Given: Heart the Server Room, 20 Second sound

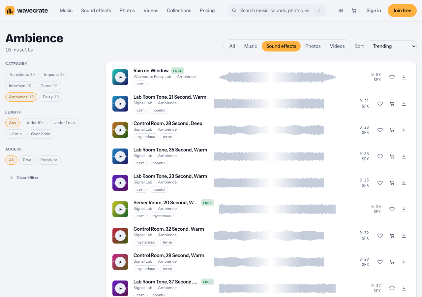Looking at the screenshot, I should pos(392,209).
